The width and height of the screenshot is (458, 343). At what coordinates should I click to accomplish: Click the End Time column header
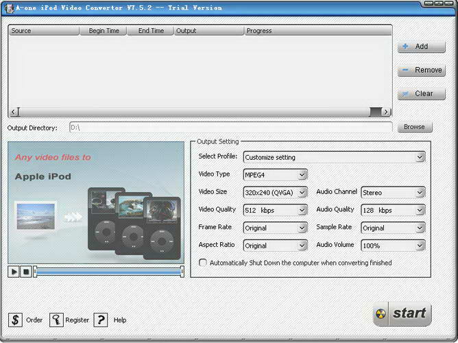click(150, 31)
